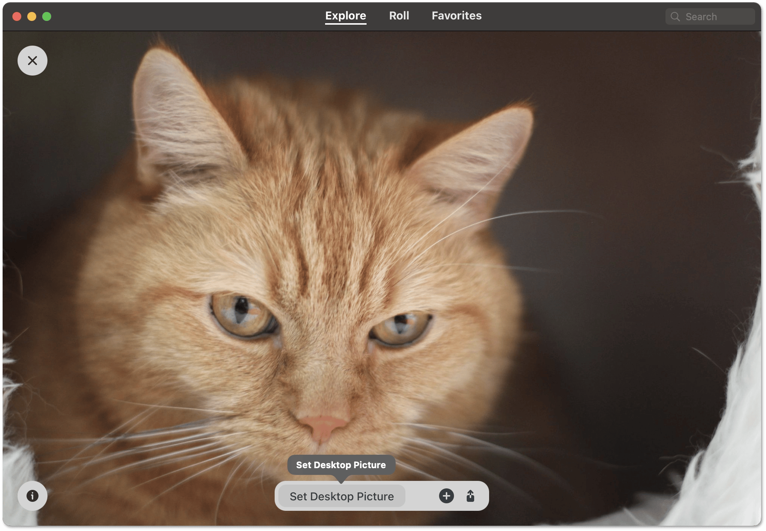This screenshot has width=766, height=531.
Task: Click the Set Desktop Picture button
Action: point(342,496)
